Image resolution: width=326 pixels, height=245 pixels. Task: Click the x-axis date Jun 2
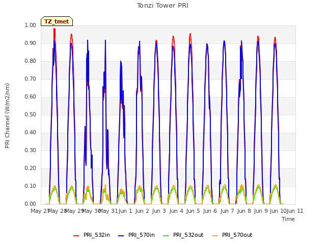[142, 211]
